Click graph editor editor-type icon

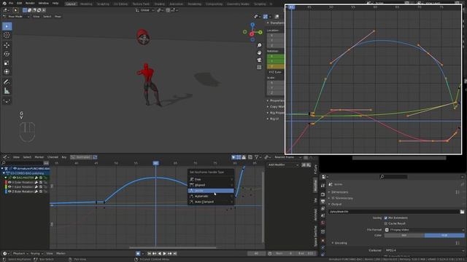5,157
